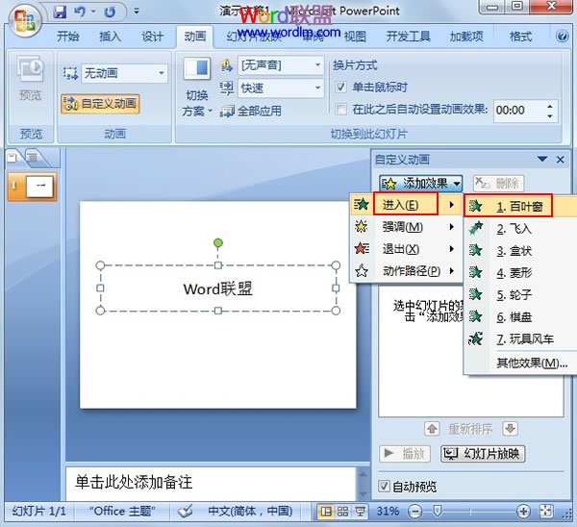Start slide show from status bar icon
Viewport: 577px width, 527px height.
click(360, 512)
